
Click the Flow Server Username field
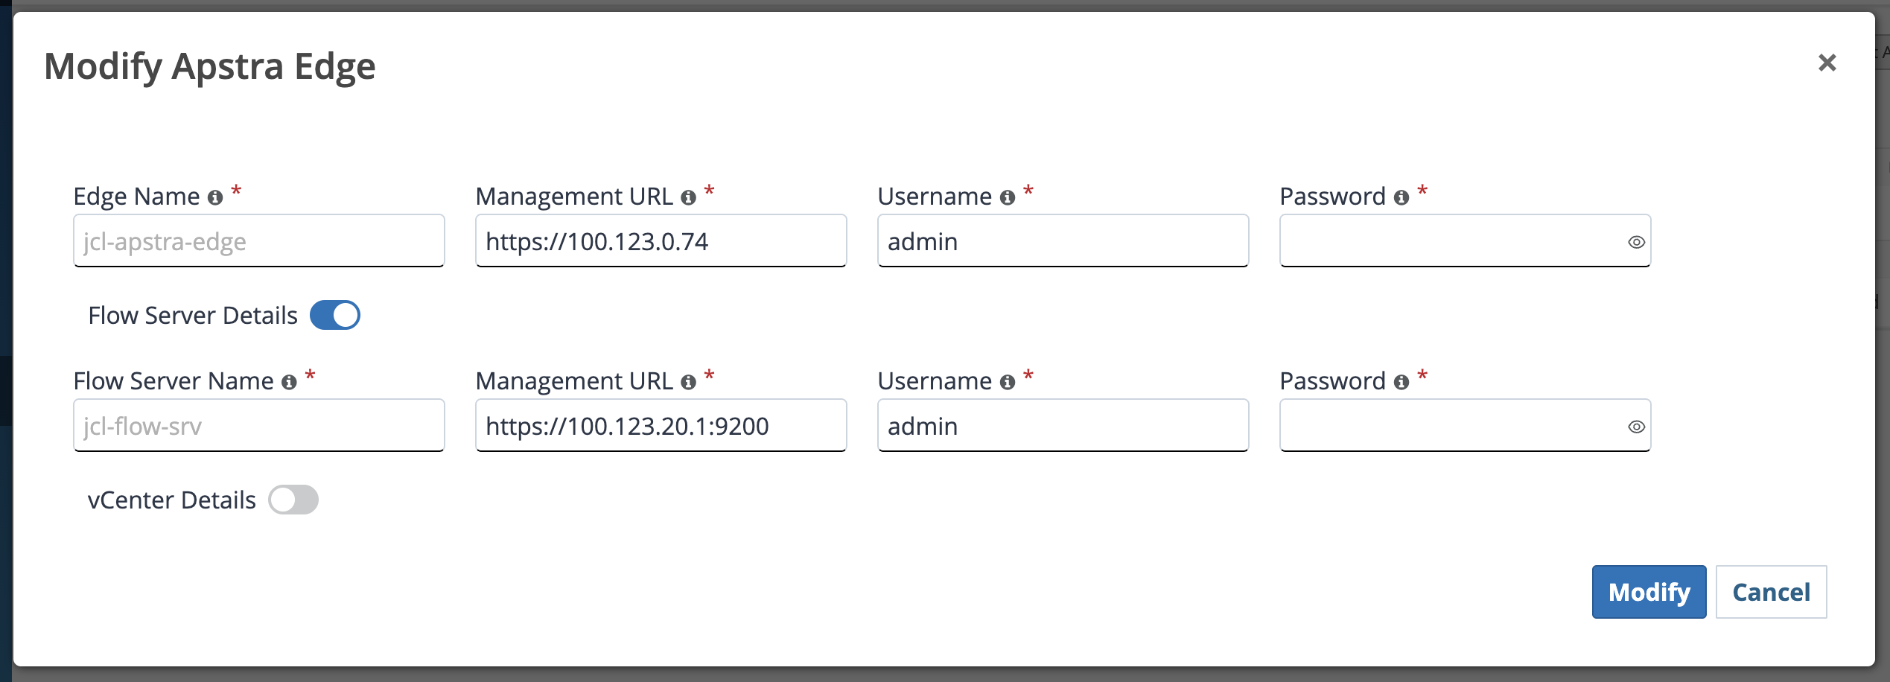click(x=1063, y=426)
